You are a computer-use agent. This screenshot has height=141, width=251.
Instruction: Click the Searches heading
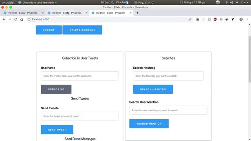click(168, 58)
